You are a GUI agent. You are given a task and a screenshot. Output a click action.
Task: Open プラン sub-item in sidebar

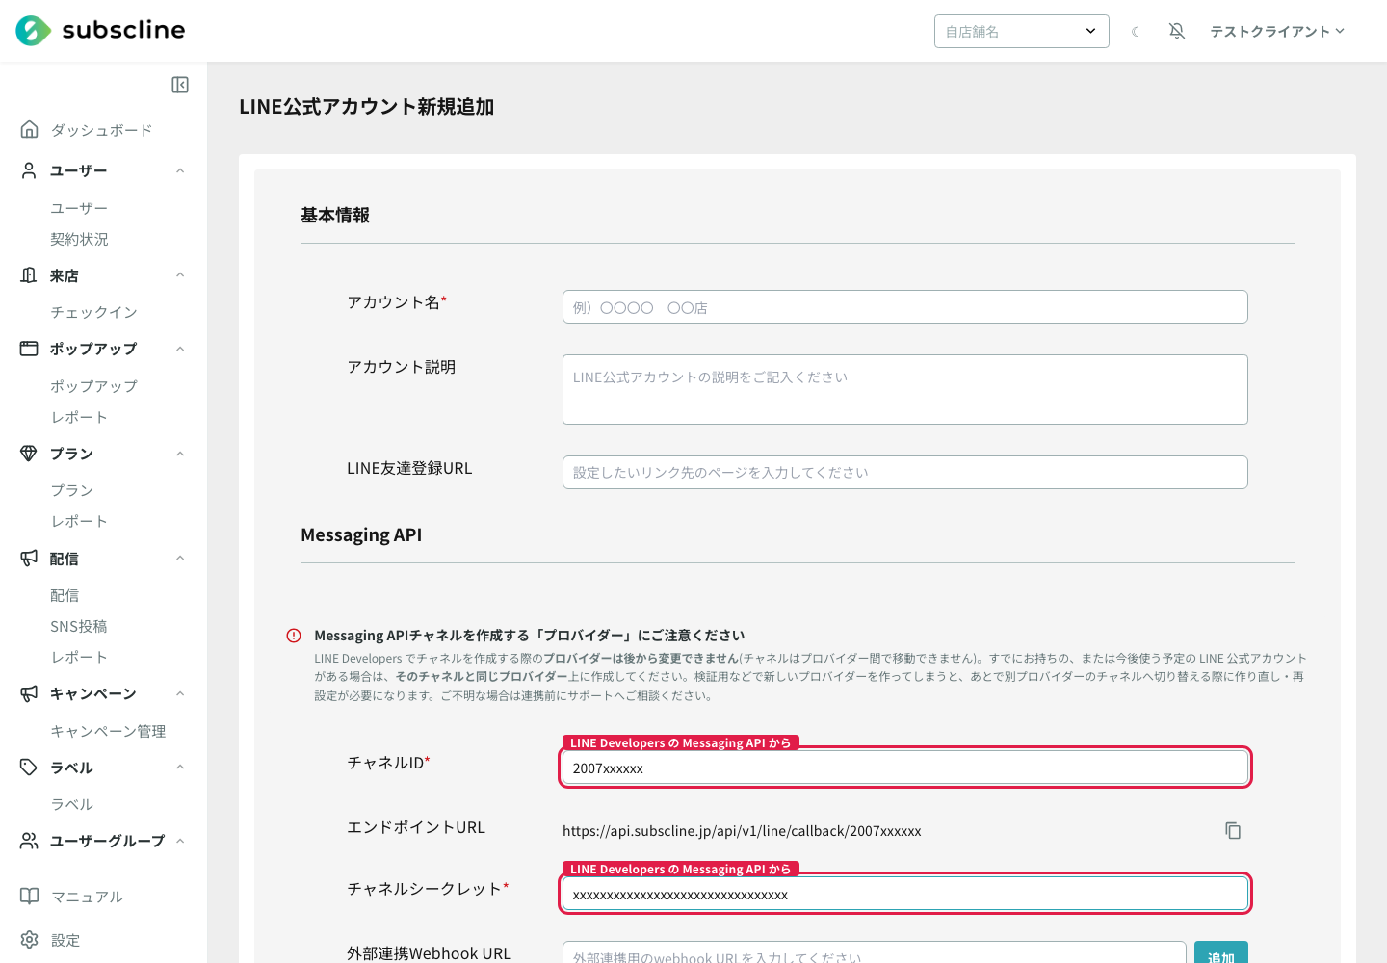pyautogui.click(x=72, y=490)
